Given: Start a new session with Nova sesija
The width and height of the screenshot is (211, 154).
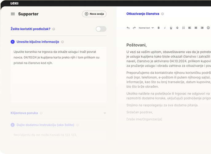Looking at the screenshot, I should [x=94, y=14].
